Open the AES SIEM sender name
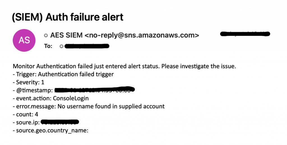Viewport: 287px width, 145px height. point(66,35)
